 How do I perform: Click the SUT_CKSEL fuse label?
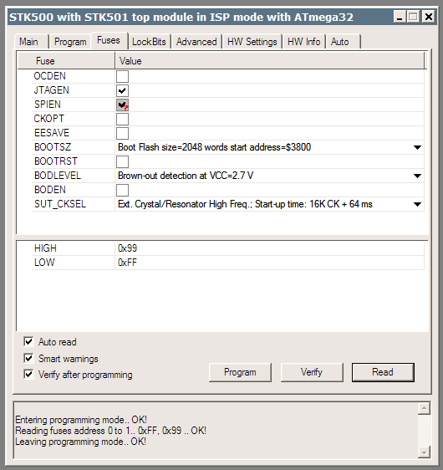(60, 204)
